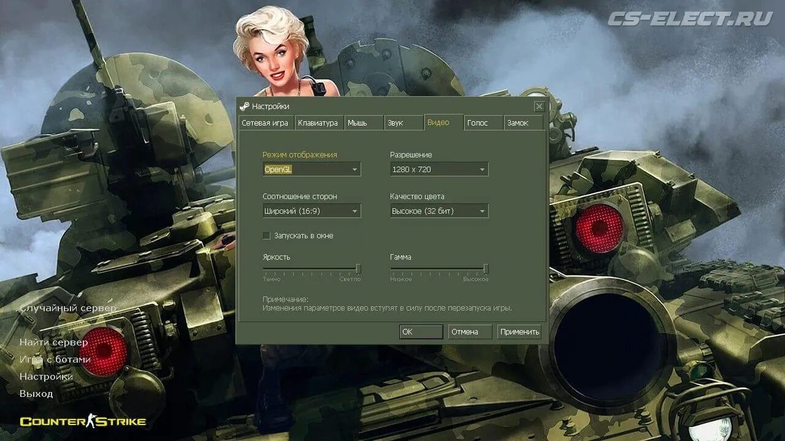Click the Примечание note text

coord(387,304)
